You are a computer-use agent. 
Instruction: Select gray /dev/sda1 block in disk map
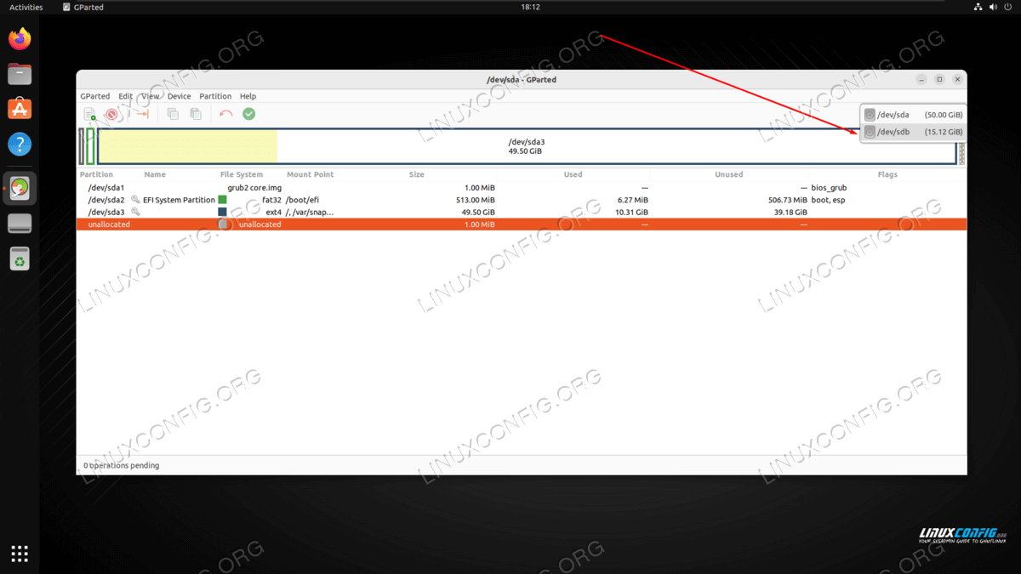82,146
